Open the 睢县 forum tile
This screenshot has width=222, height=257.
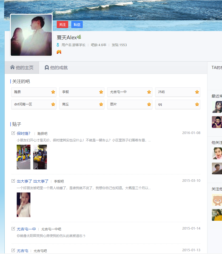(34, 92)
